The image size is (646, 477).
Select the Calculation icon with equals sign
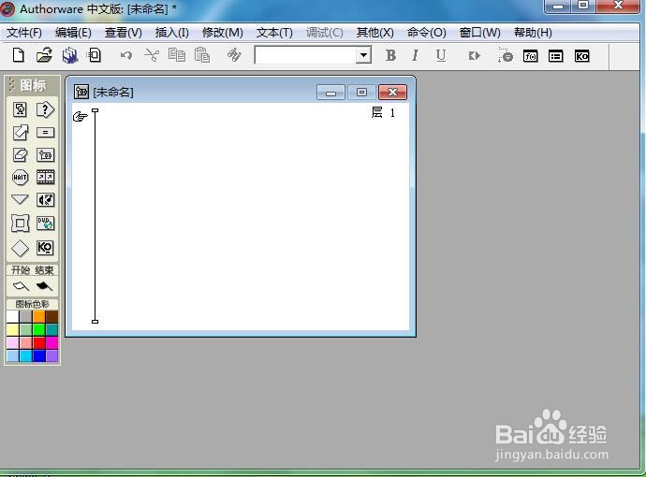(45, 133)
